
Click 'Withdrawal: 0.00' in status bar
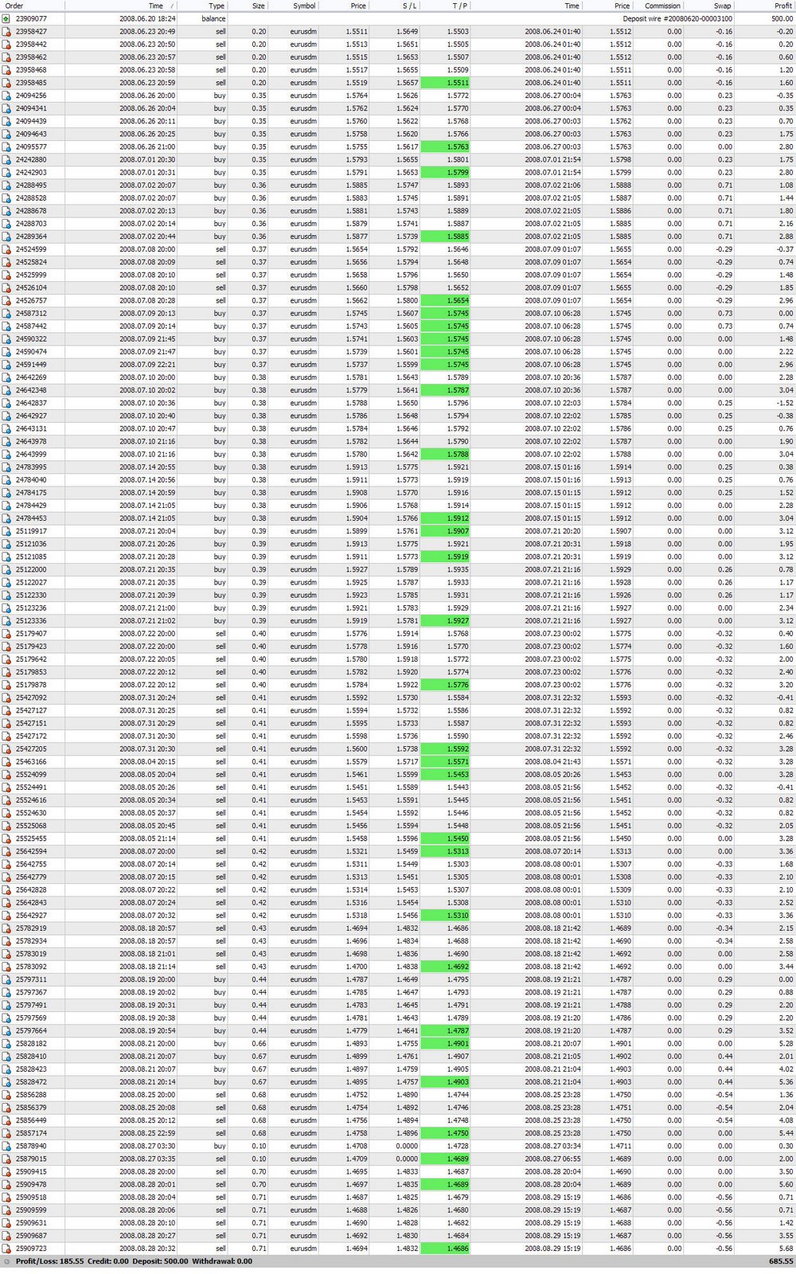tap(222, 1261)
